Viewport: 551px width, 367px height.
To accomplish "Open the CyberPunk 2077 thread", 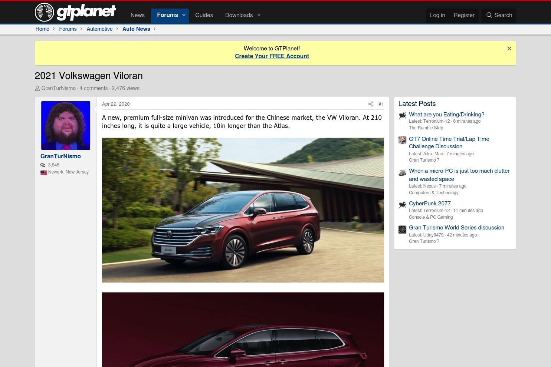I will (430, 204).
